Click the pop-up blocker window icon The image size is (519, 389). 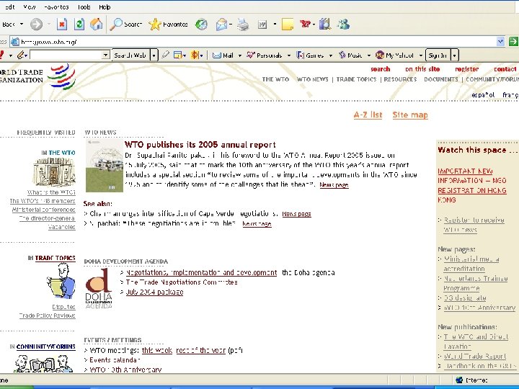click(x=178, y=55)
